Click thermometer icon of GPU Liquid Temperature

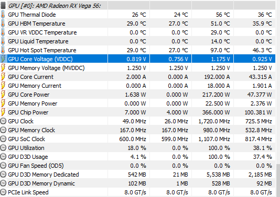[3, 41]
